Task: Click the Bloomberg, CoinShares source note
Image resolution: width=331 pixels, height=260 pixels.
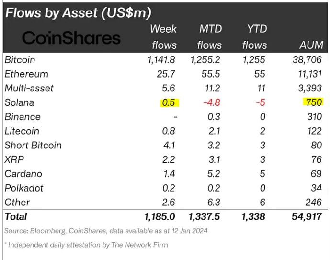Action: (106, 231)
